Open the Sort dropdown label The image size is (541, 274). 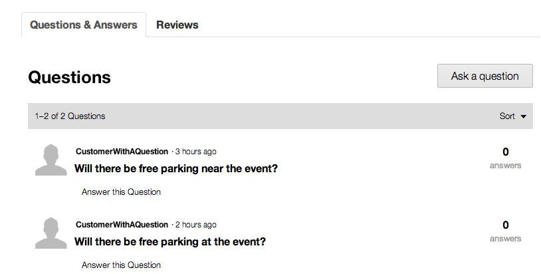point(507,116)
